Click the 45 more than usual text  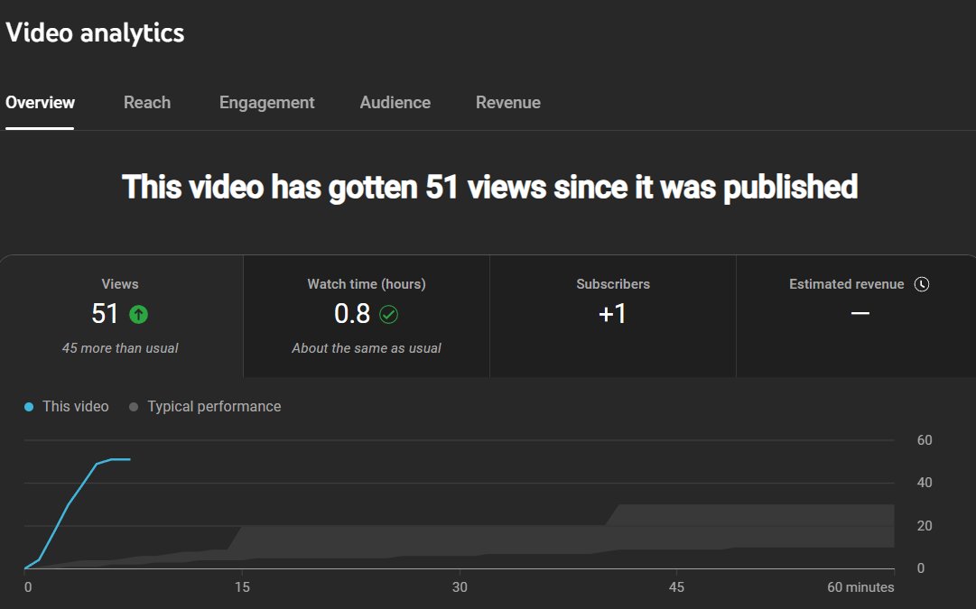120,348
